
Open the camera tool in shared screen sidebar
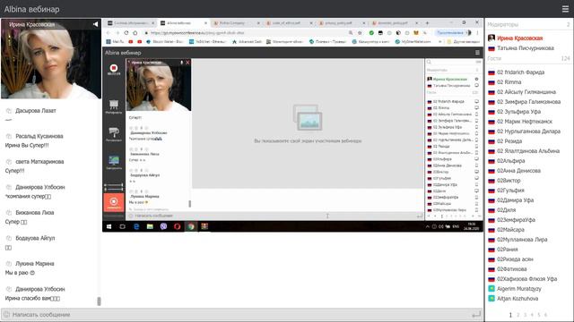(114, 133)
